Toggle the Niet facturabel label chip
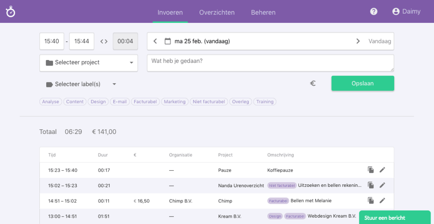The height and width of the screenshot is (224, 434). point(209,102)
